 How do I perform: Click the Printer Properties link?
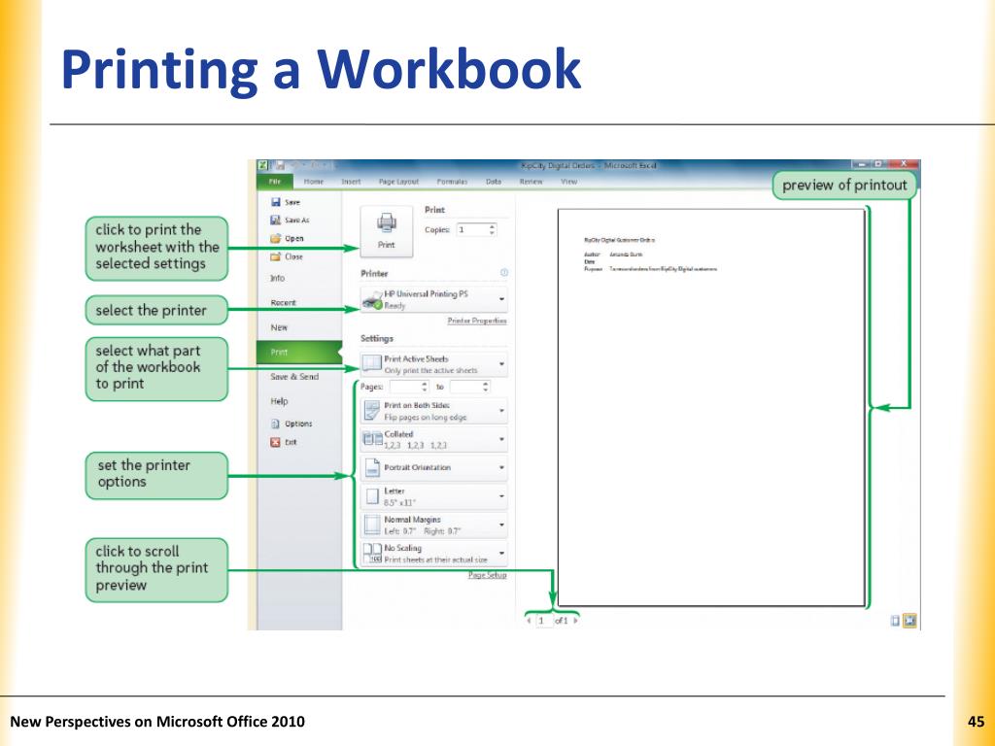477,321
